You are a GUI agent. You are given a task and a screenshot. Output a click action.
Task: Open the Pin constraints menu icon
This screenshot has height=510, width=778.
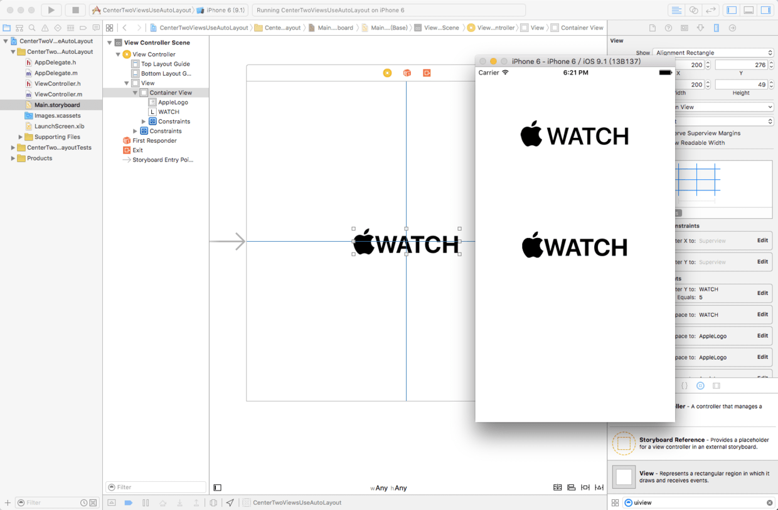coord(585,487)
